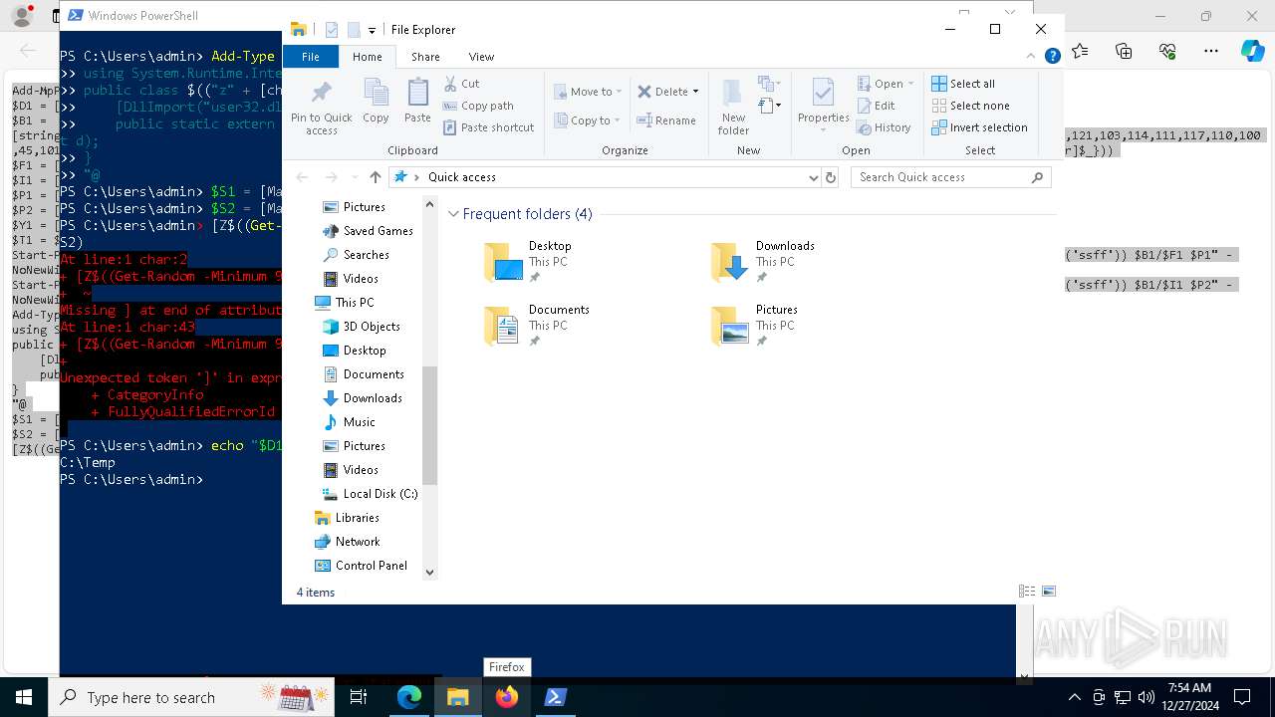This screenshot has height=717, width=1275.
Task: Switch to the Share ribbon tab
Action: point(425,57)
